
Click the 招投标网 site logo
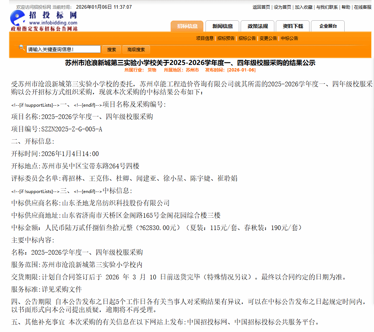coord(43,20)
